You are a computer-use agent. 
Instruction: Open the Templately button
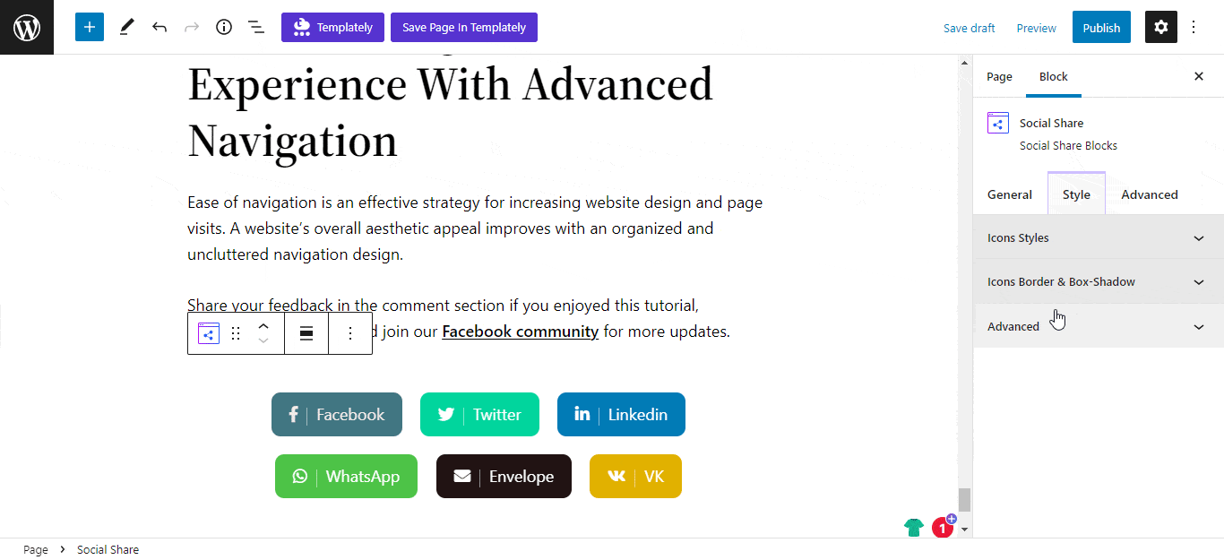pyautogui.click(x=332, y=27)
